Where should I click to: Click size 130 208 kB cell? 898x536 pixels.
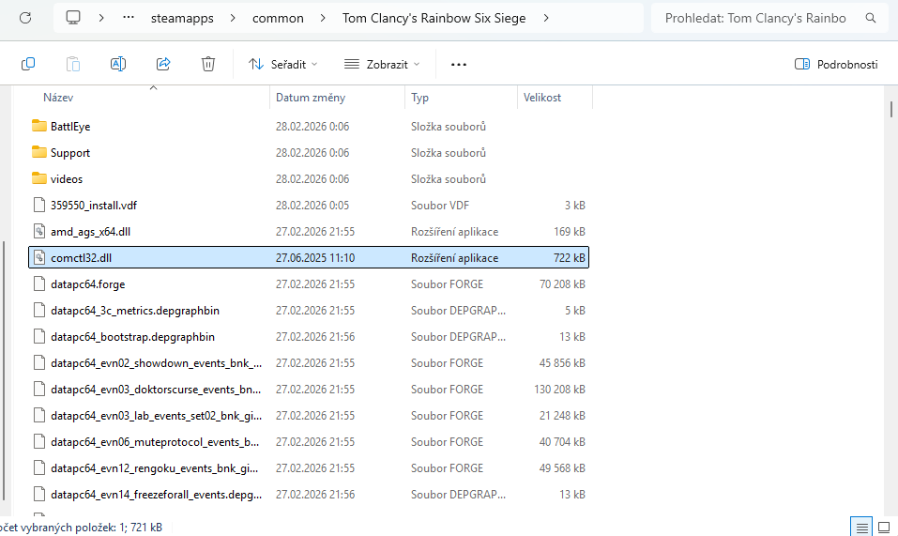pyautogui.click(x=559, y=390)
